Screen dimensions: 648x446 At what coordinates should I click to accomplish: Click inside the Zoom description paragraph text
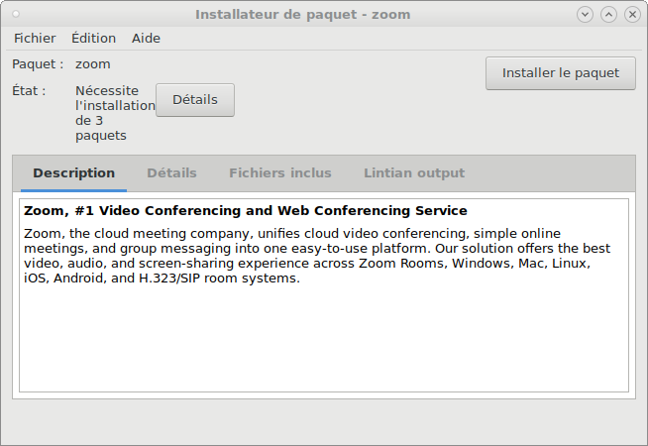point(317,256)
